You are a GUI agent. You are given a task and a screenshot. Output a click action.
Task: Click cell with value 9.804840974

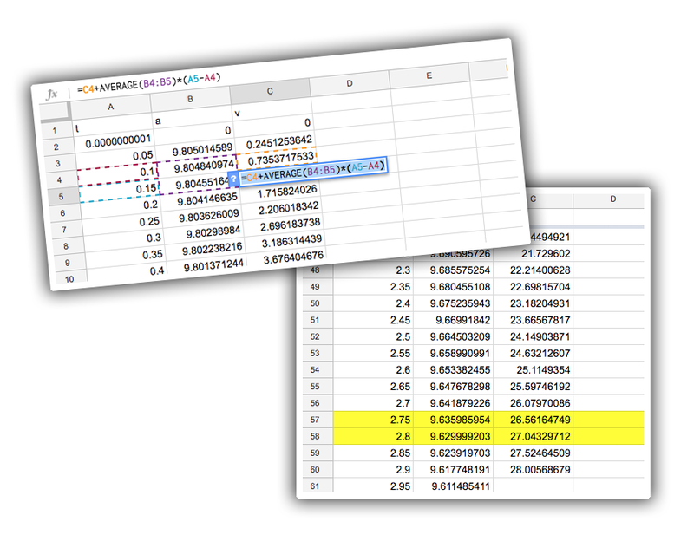point(198,166)
